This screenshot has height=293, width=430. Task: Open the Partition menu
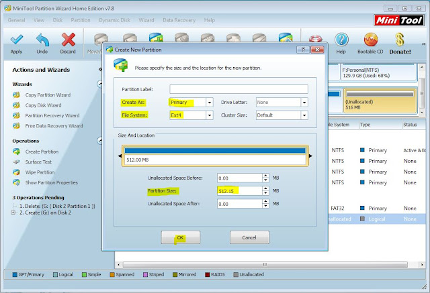click(x=81, y=20)
